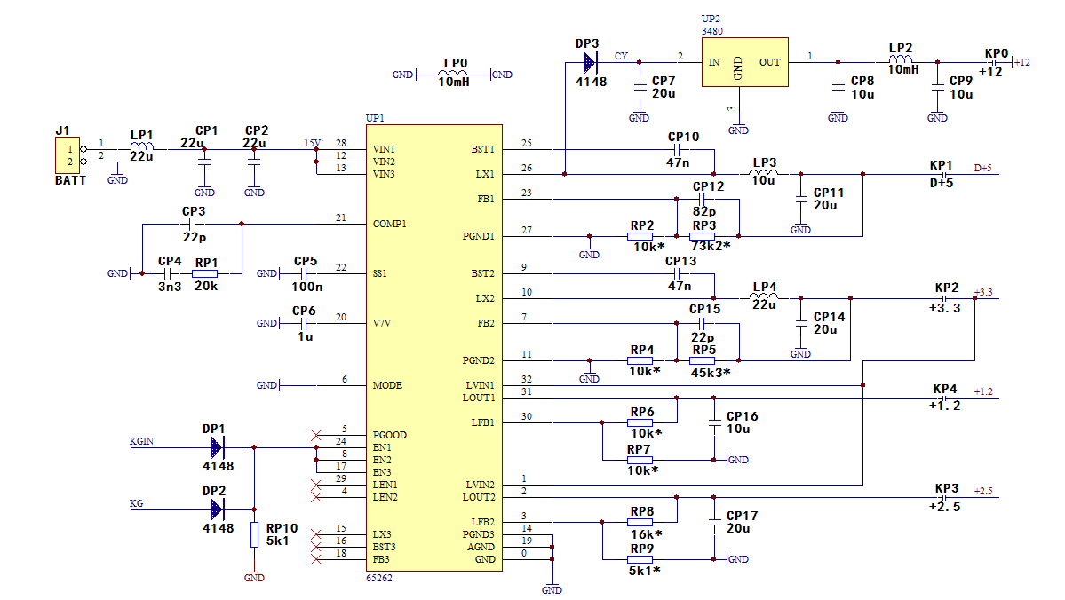Select the DP2 diode symbol
Image resolution: width=1065 pixels, height=600 pixels.
(216, 509)
